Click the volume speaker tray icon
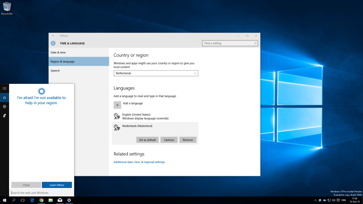This screenshot has height=204, width=363. tap(333, 200)
